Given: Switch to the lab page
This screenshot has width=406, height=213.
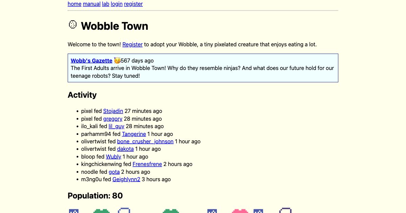Looking at the screenshot, I should click(x=106, y=4).
